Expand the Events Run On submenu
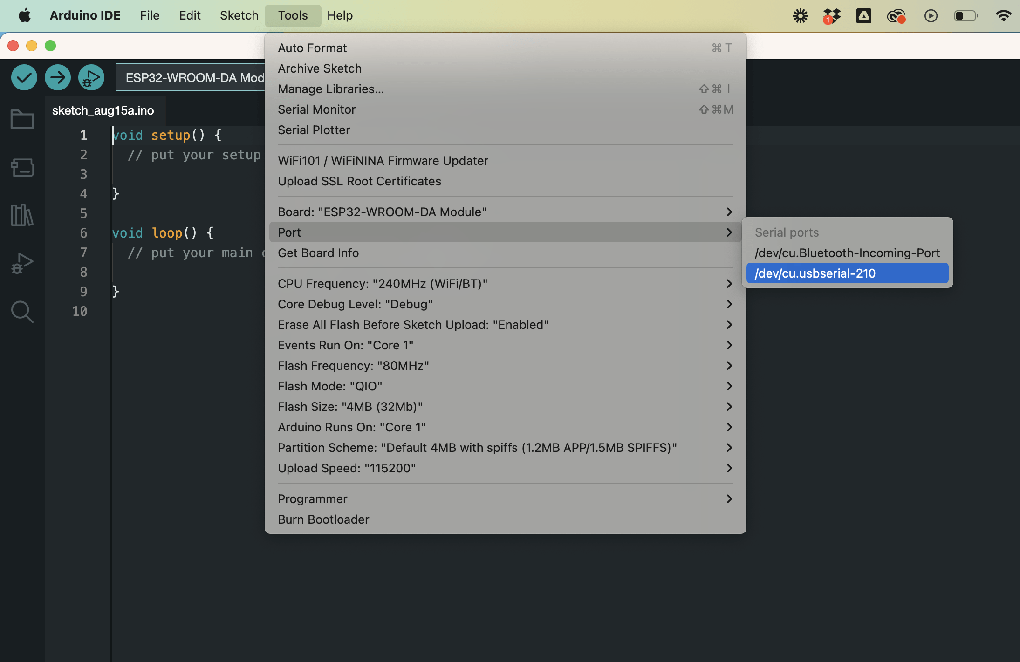 tap(505, 345)
